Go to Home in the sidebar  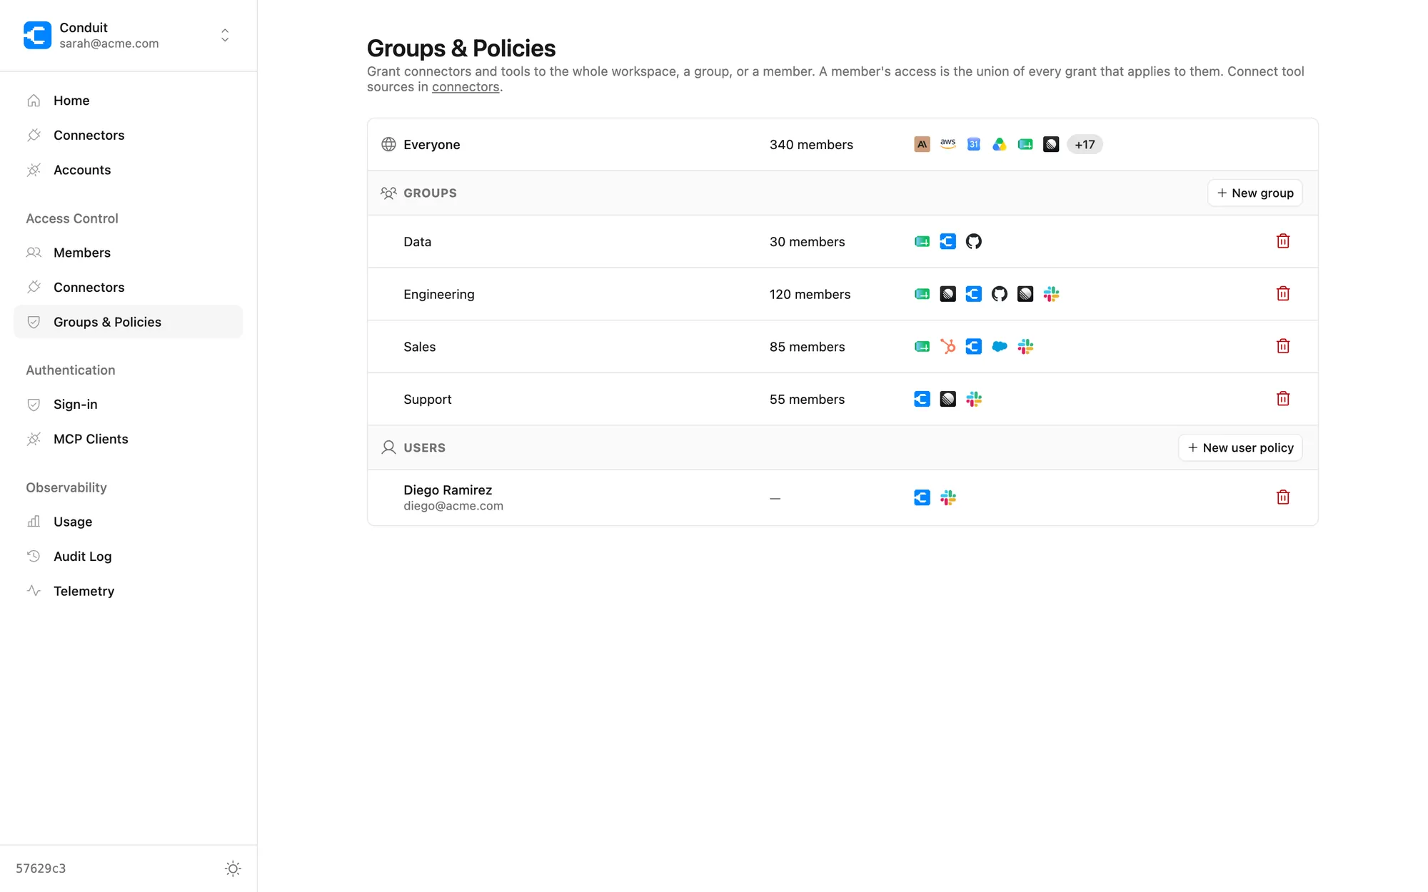point(129,101)
